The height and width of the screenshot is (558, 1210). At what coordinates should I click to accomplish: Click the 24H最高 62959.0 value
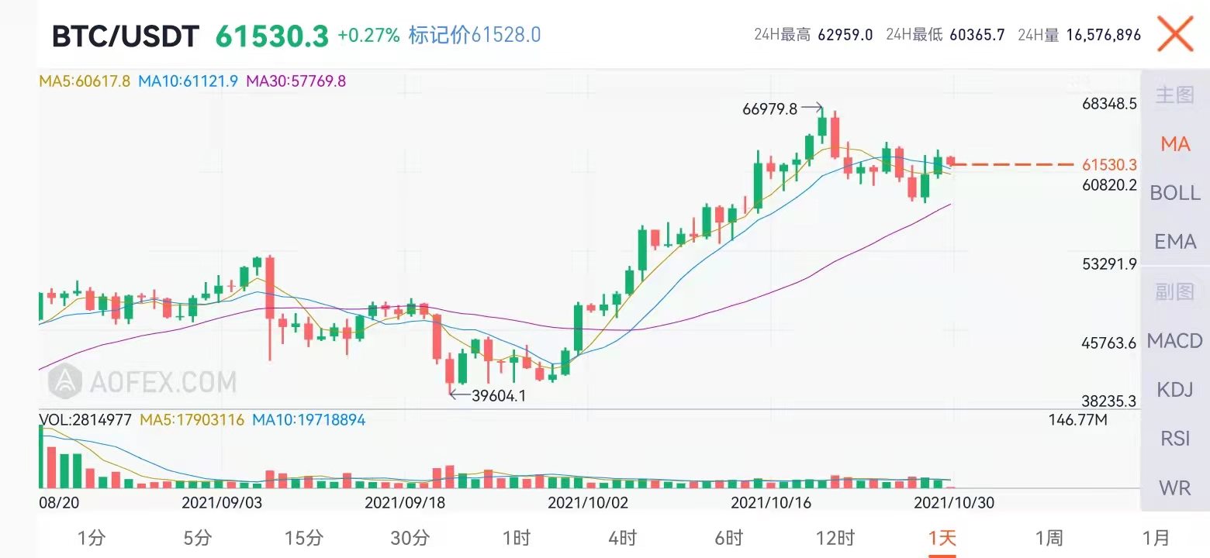(813, 34)
